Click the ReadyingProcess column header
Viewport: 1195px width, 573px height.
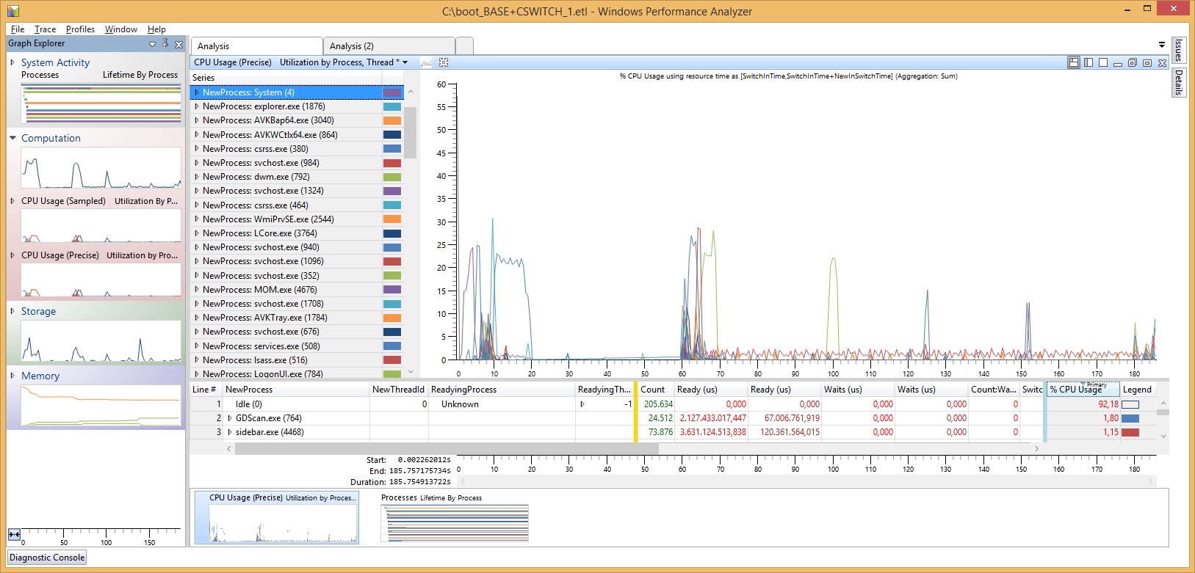[501, 390]
